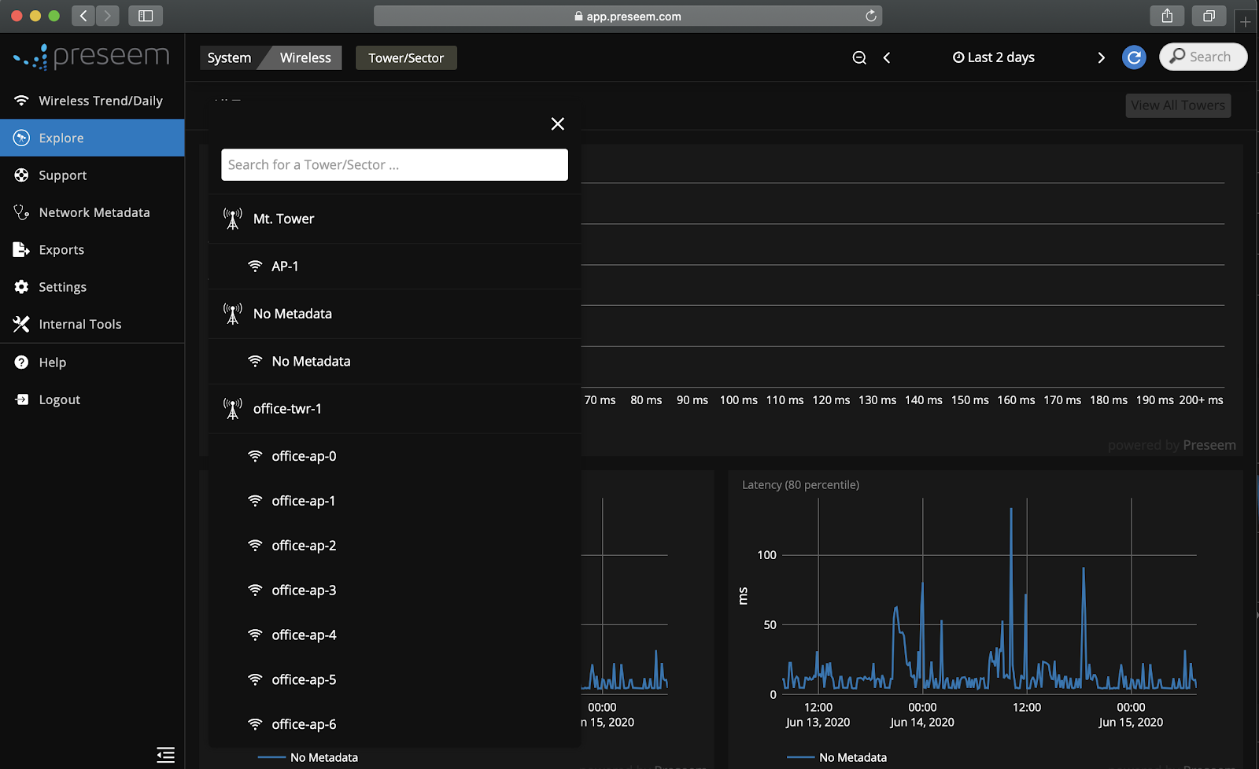This screenshot has width=1259, height=769.
Task: Refresh the dashboard data
Action: [1134, 57]
